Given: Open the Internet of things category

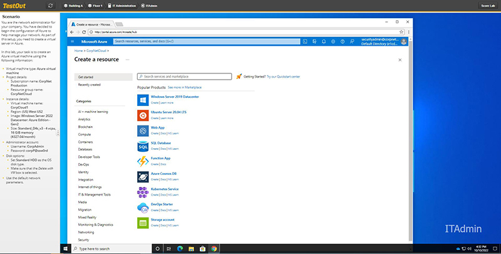Looking at the screenshot, I should [90, 187].
